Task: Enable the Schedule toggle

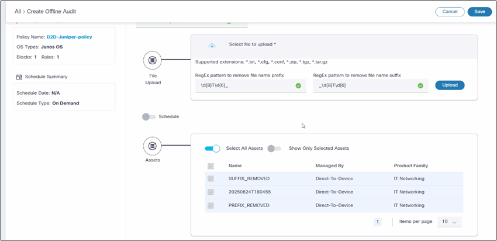Action: [150, 116]
